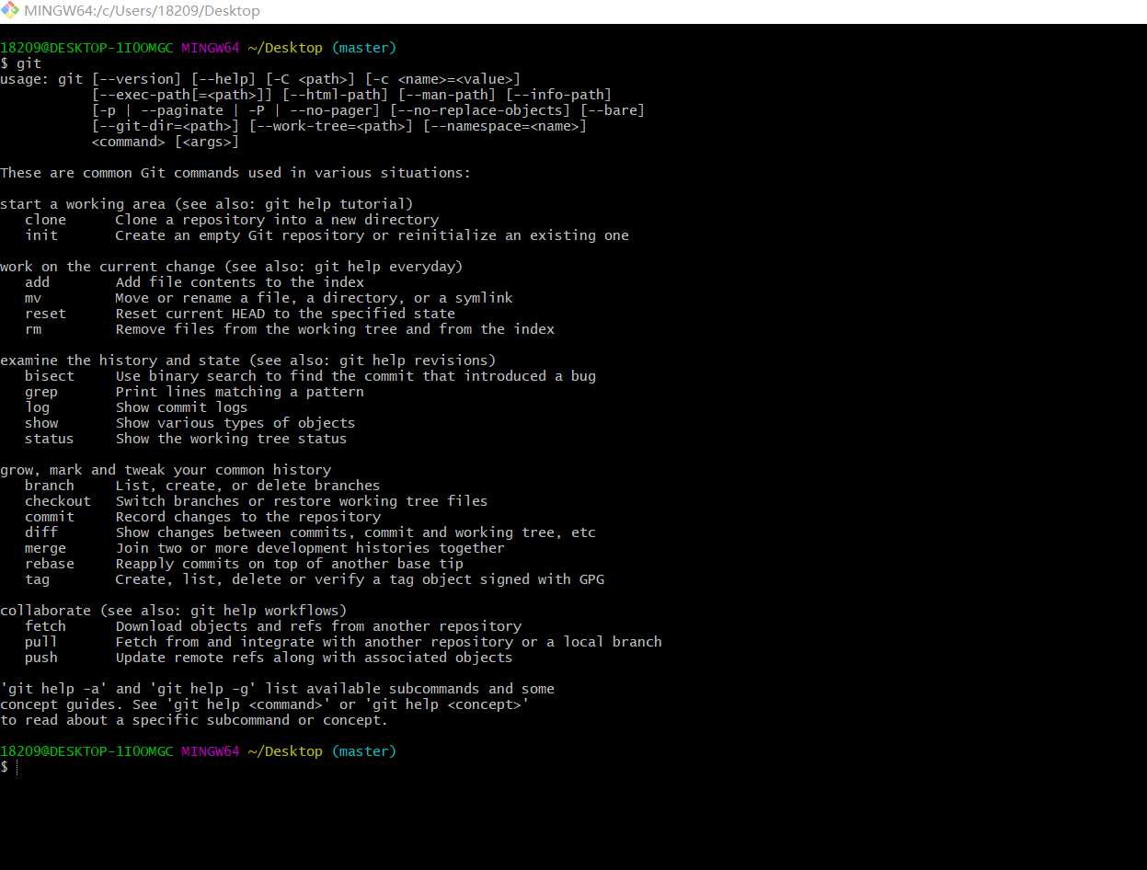Click the 'diff' command name
The height and width of the screenshot is (870, 1147).
pyautogui.click(x=41, y=532)
